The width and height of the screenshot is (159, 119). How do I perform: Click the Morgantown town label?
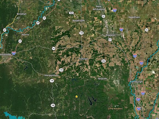pyautogui.click(x=52, y=75)
